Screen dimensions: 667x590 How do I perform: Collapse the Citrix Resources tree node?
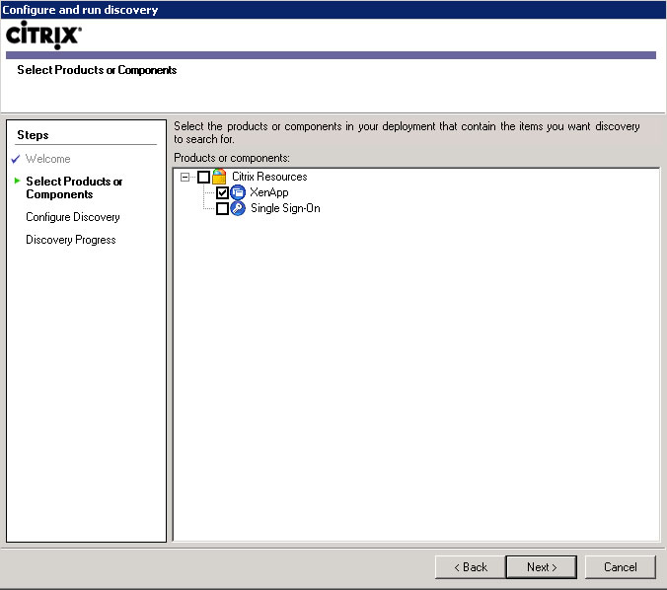185,177
